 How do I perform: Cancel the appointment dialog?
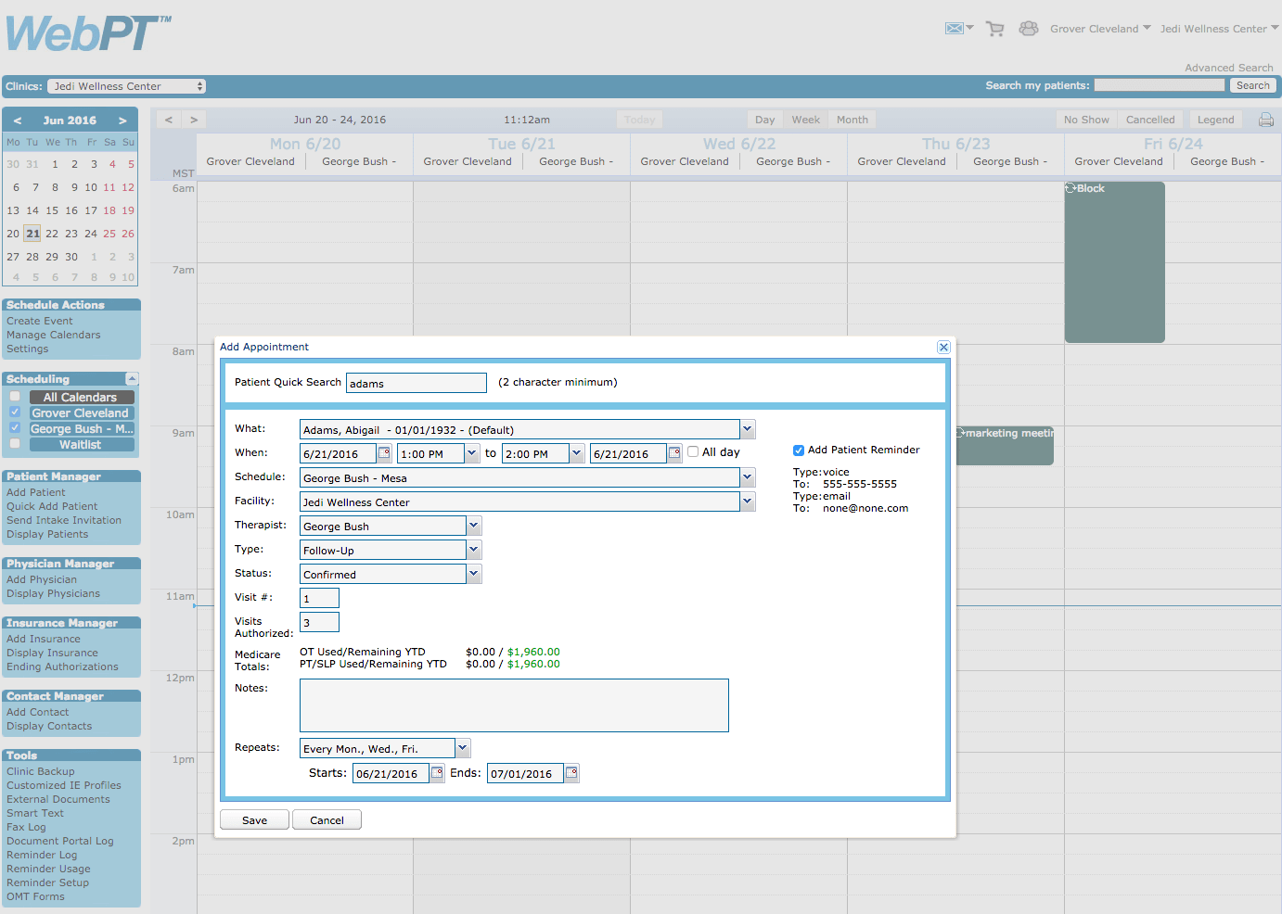327,820
